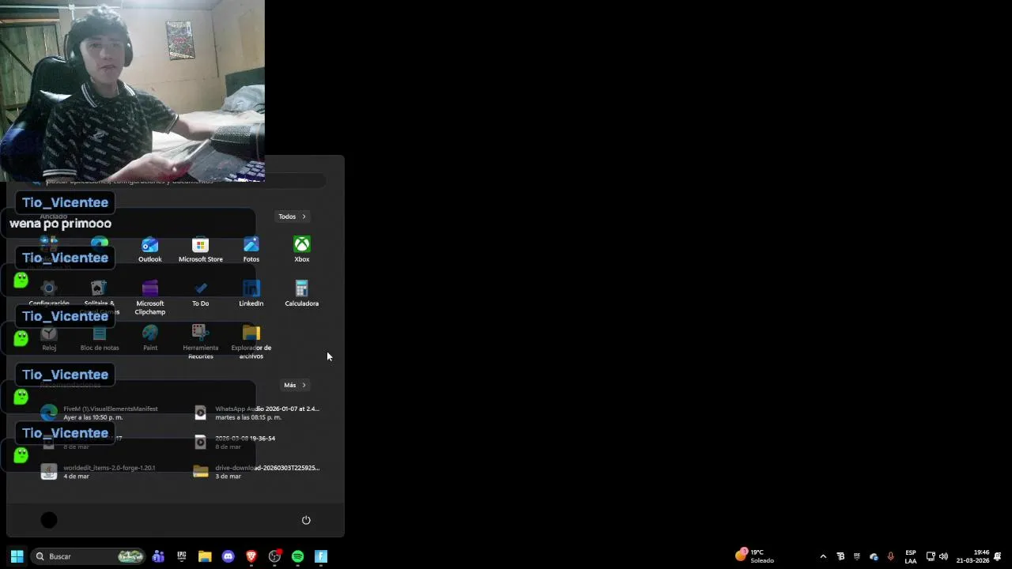1012x569 pixels.
Task: Open Outlook from pinned apps
Action: click(x=149, y=250)
